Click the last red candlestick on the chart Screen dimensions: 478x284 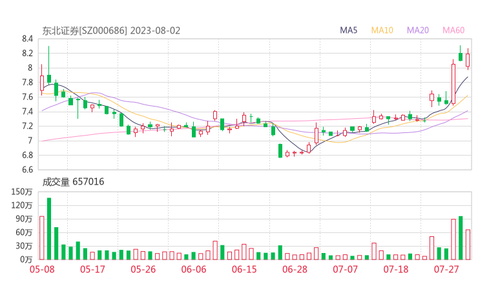click(468, 60)
